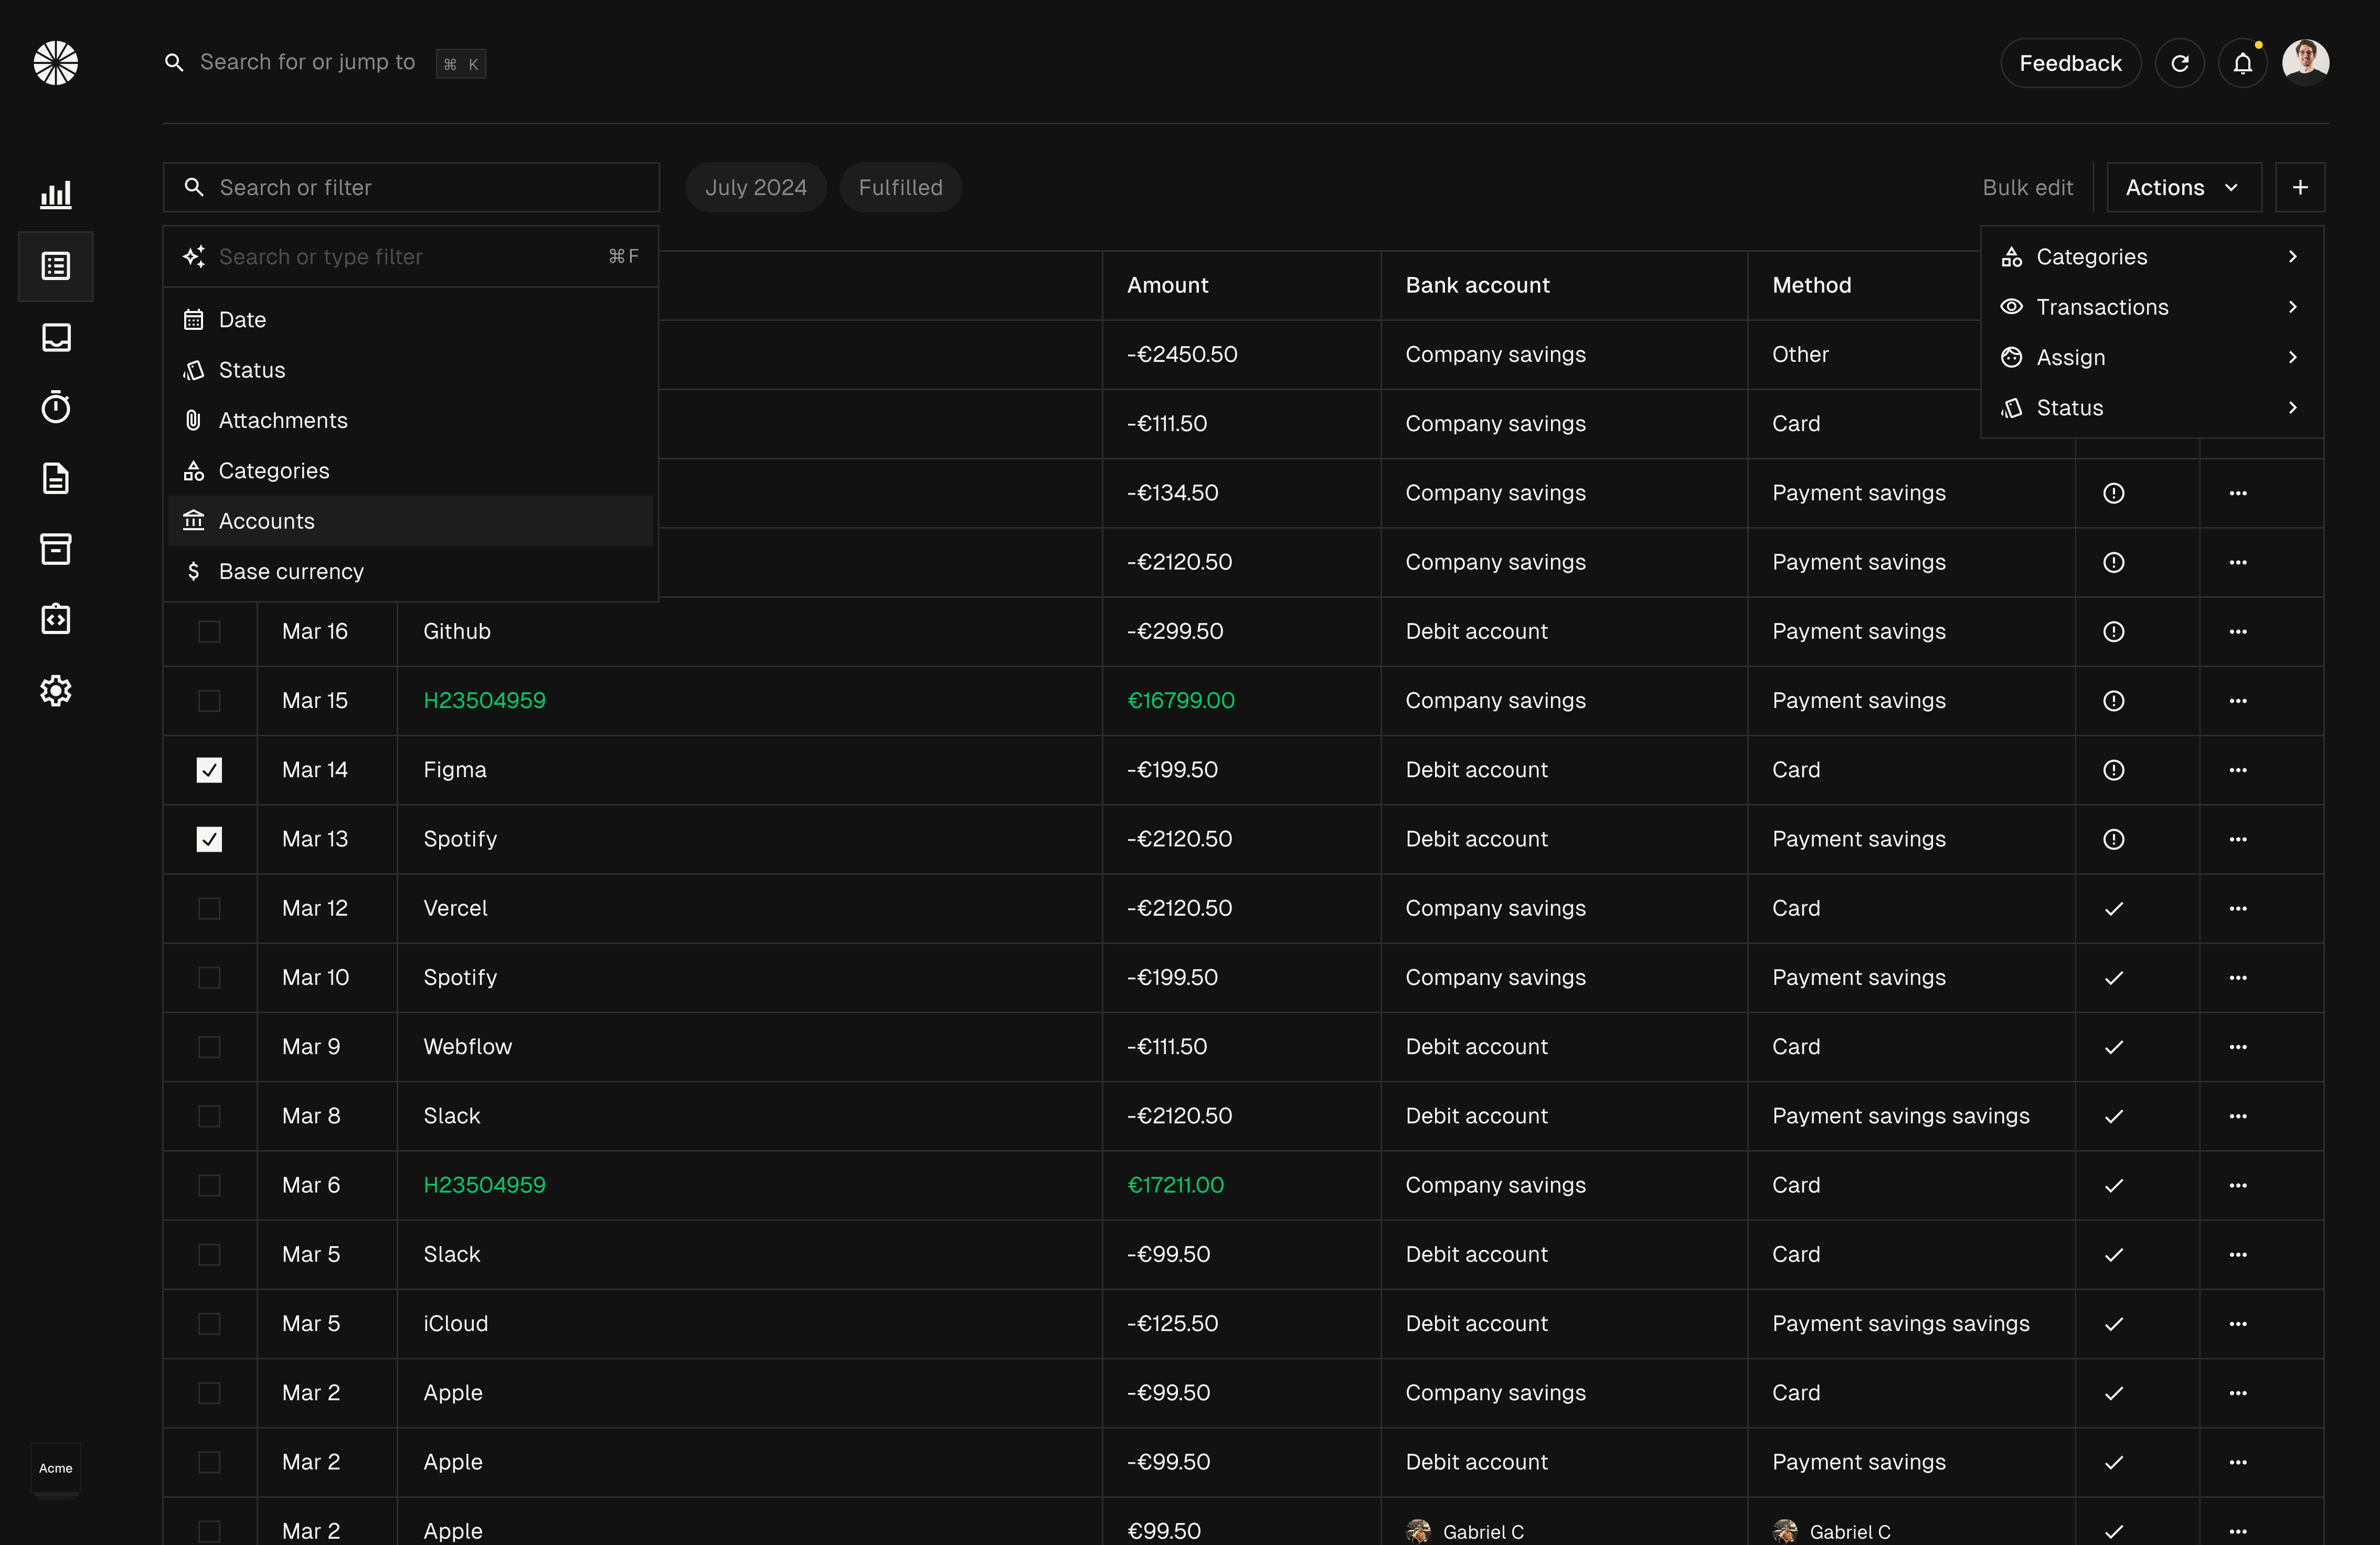Screen dimensions: 2380x1545
Task: Click the Search or type filter field
Action: (x=400, y=257)
